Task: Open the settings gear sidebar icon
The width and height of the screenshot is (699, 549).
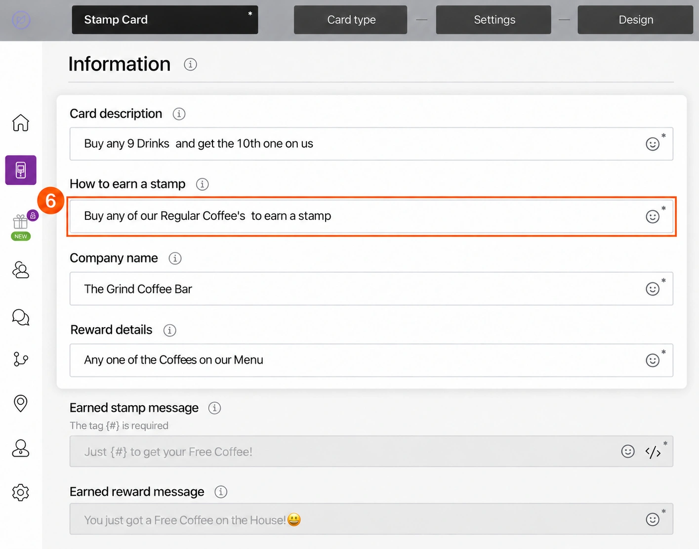Action: 21,492
